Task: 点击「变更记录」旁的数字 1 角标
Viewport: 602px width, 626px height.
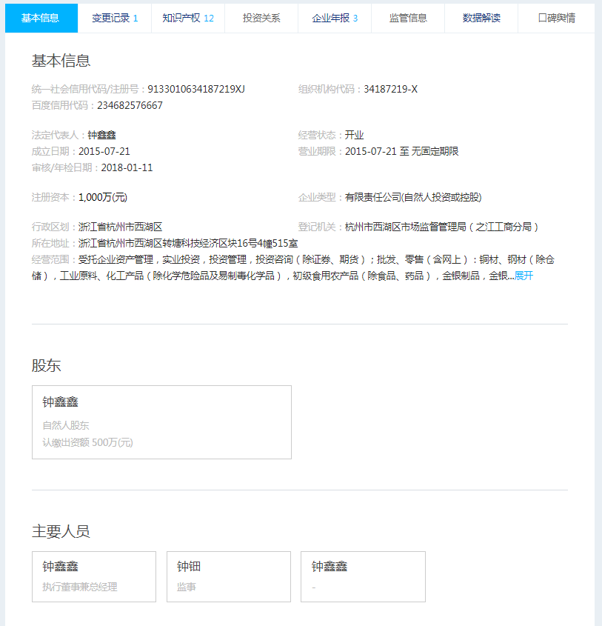Action: tap(138, 18)
